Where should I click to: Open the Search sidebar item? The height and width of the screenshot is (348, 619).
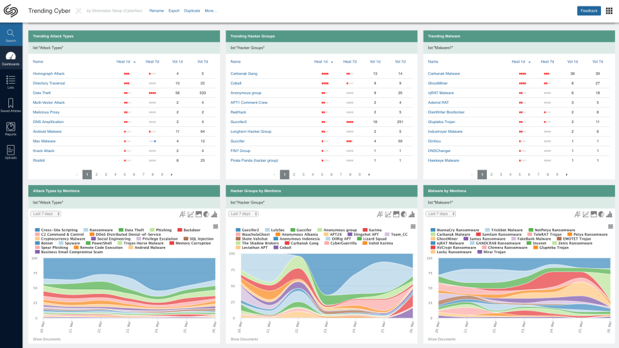click(11, 35)
